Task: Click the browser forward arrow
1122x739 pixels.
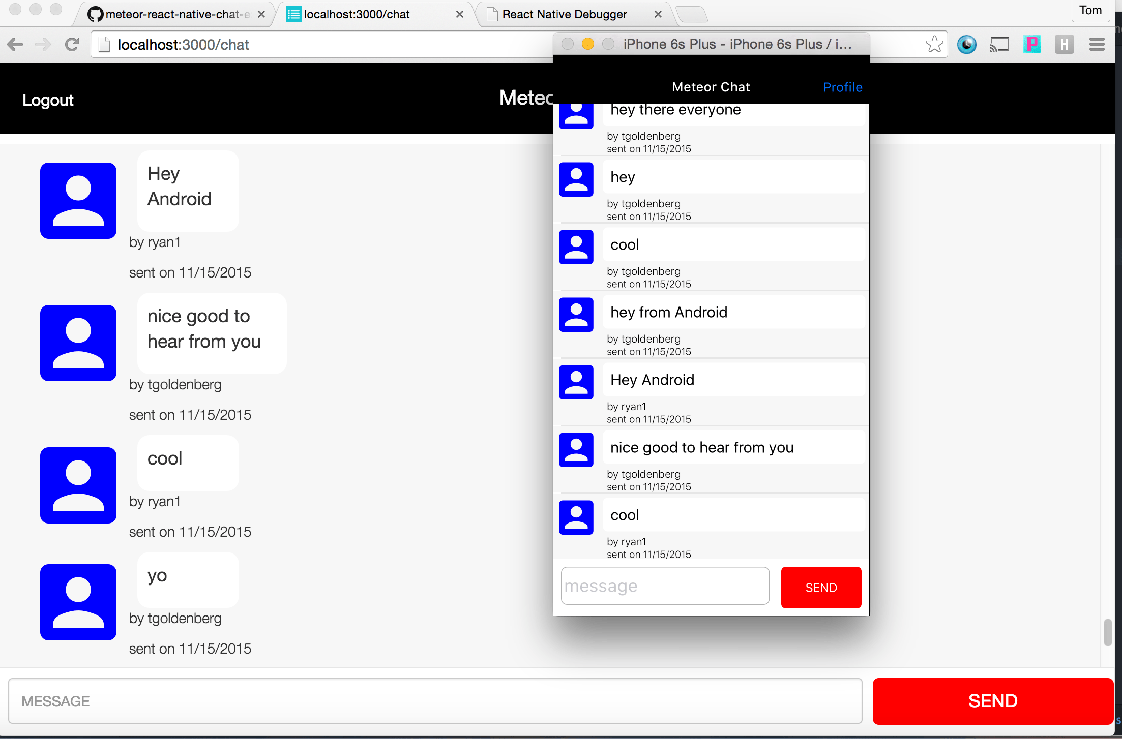Action: point(43,45)
